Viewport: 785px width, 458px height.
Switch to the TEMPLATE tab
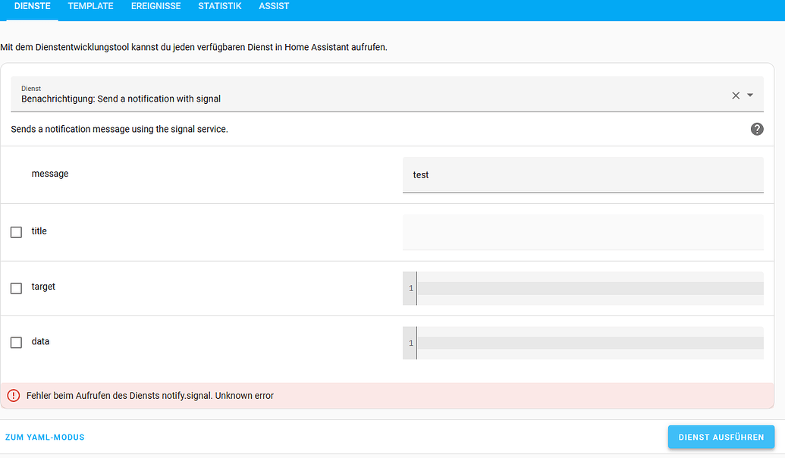pos(90,6)
